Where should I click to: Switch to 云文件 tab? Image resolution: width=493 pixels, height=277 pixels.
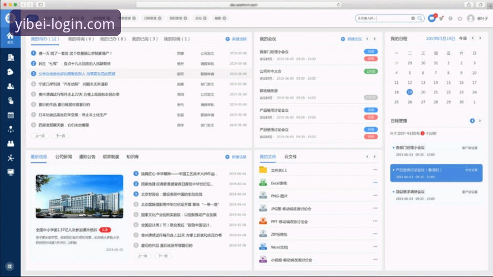coord(291,157)
